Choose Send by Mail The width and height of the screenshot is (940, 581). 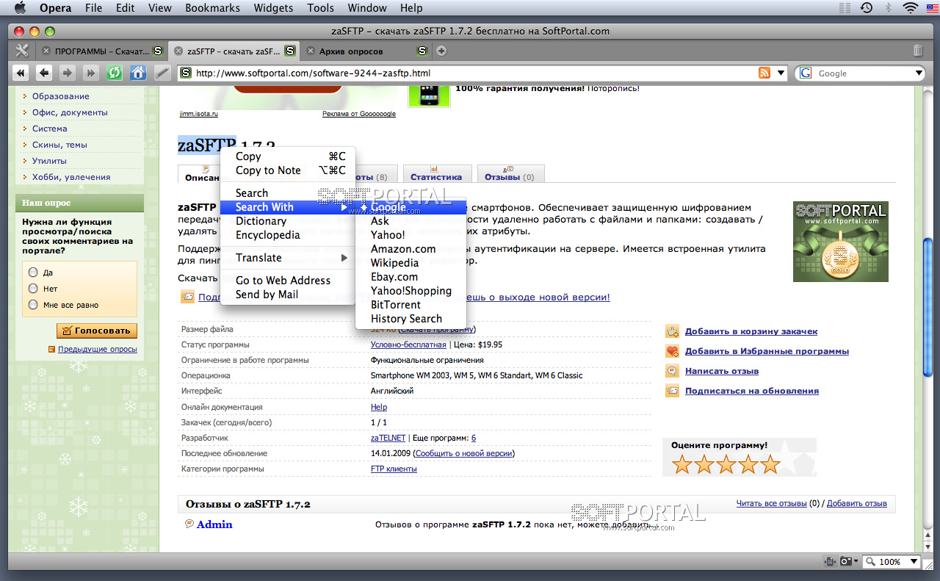(x=288, y=295)
